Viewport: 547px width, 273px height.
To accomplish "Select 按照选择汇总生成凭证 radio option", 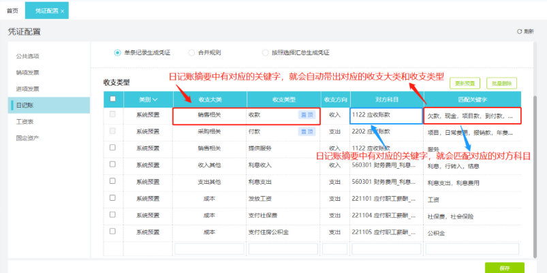I will click(266, 53).
